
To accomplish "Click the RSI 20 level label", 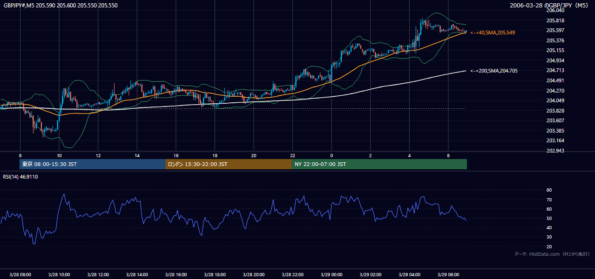I will pos(549,246).
